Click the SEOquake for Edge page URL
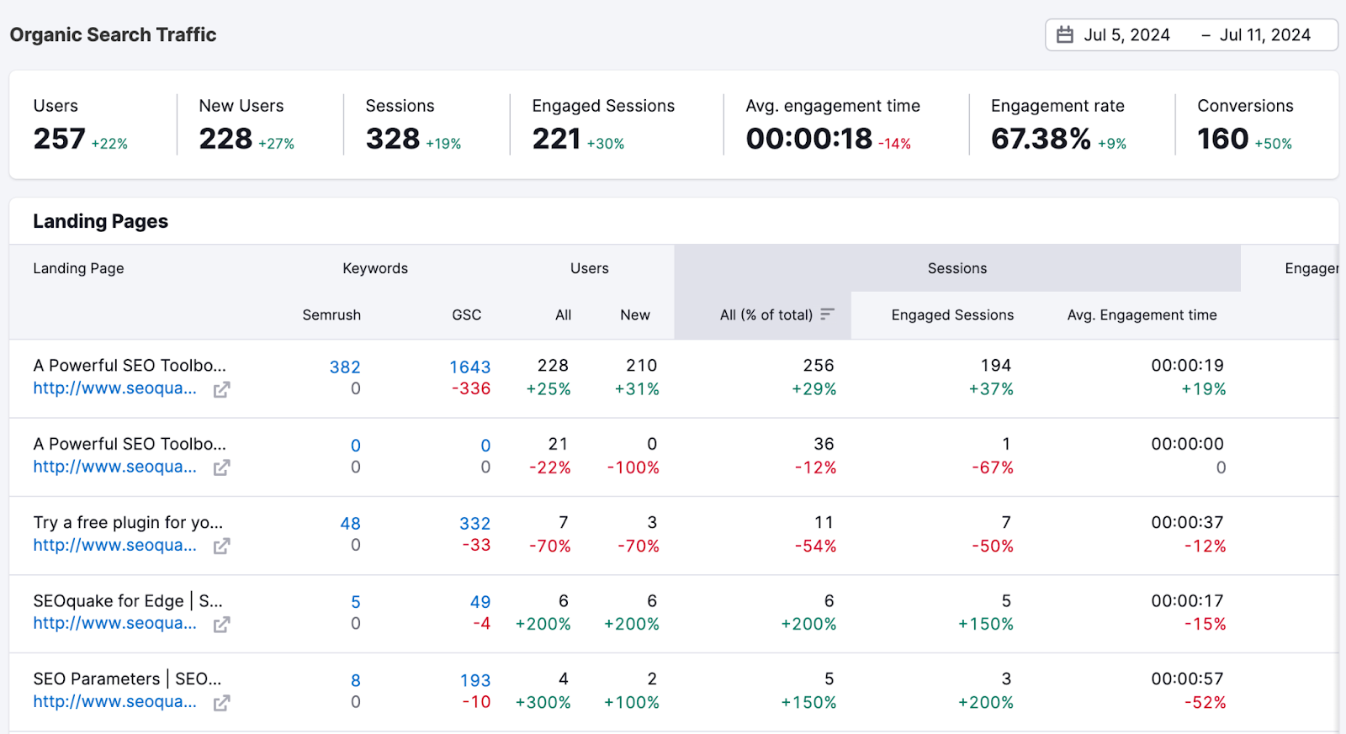1346x734 pixels. coord(115,624)
